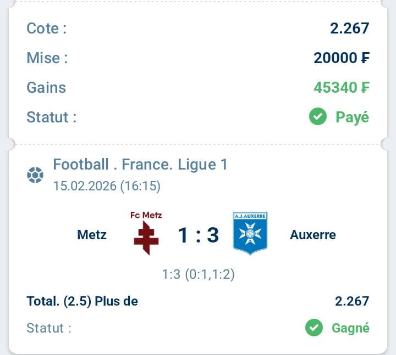Tap the half-time breakdown 1:3 (0:1,1:2)
The height and width of the screenshot is (355, 396).
coord(198,274)
